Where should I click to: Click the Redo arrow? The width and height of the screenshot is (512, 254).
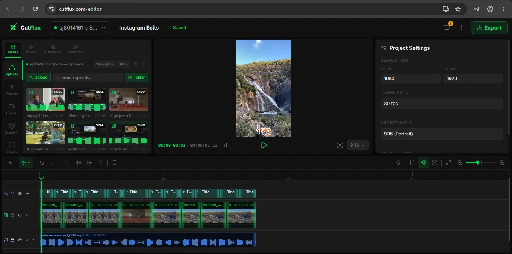point(53,163)
